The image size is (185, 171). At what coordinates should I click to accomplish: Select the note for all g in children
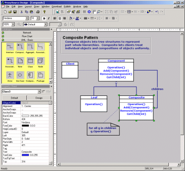pos(103,129)
